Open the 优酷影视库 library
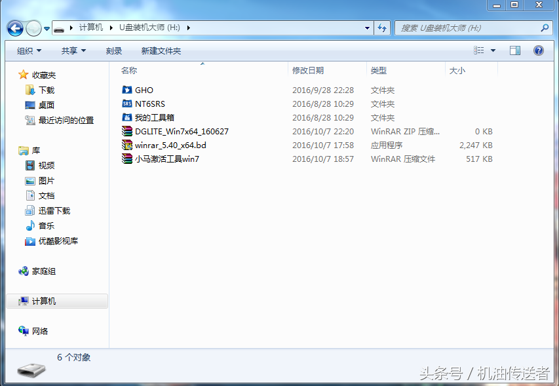The width and height of the screenshot is (559, 386). coord(58,241)
